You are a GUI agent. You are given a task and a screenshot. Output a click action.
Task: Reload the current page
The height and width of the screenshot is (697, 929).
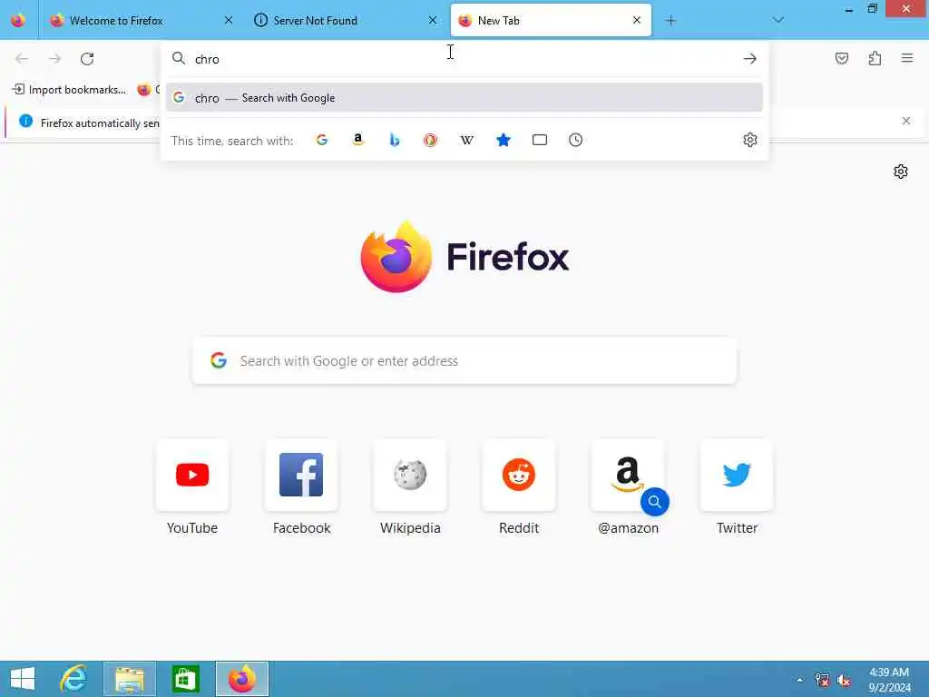coord(87,59)
